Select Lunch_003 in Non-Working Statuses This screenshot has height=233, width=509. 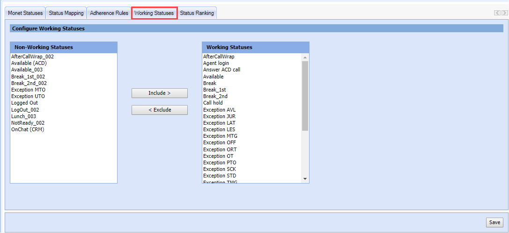click(x=23, y=116)
